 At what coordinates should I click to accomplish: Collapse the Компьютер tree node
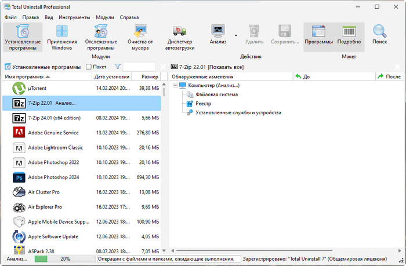pyautogui.click(x=175, y=85)
